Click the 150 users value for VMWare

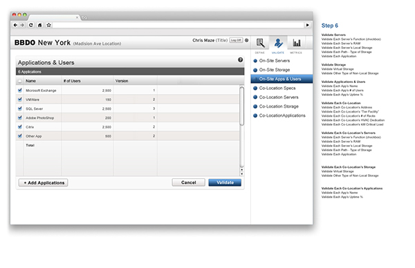(x=108, y=99)
